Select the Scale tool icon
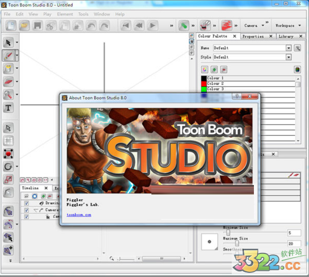The width and height of the screenshot is (309, 277). pyautogui.click(x=8, y=179)
